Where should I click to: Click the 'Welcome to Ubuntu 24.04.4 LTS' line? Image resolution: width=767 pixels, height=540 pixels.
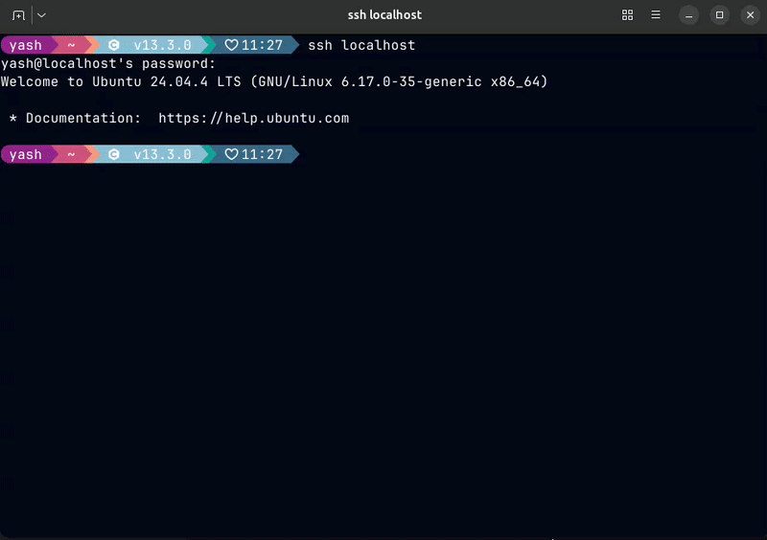[121, 81]
